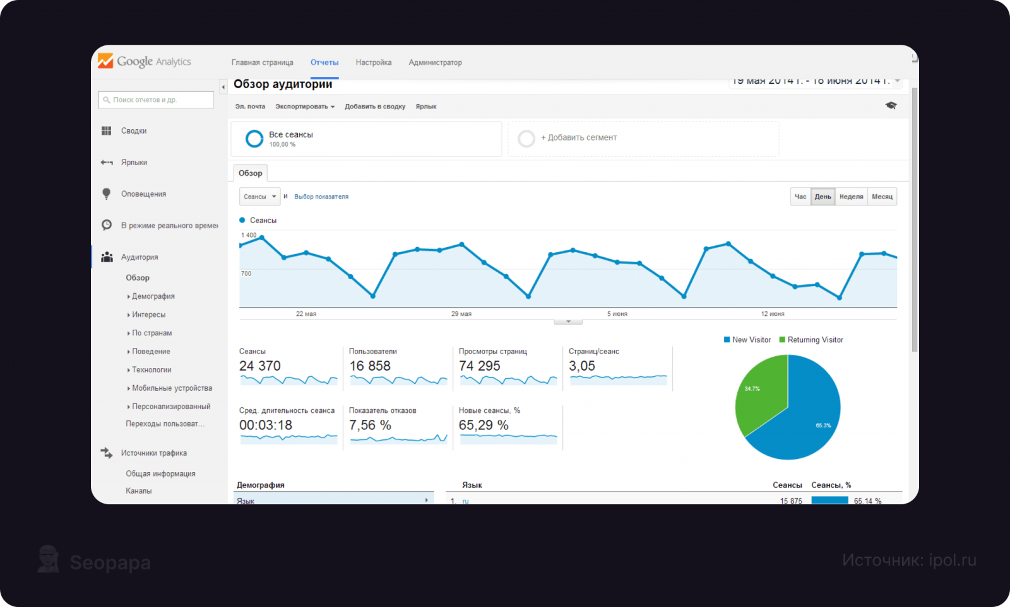The image size is (1010, 607).
Task: Click in the report search field
Action: point(156,100)
